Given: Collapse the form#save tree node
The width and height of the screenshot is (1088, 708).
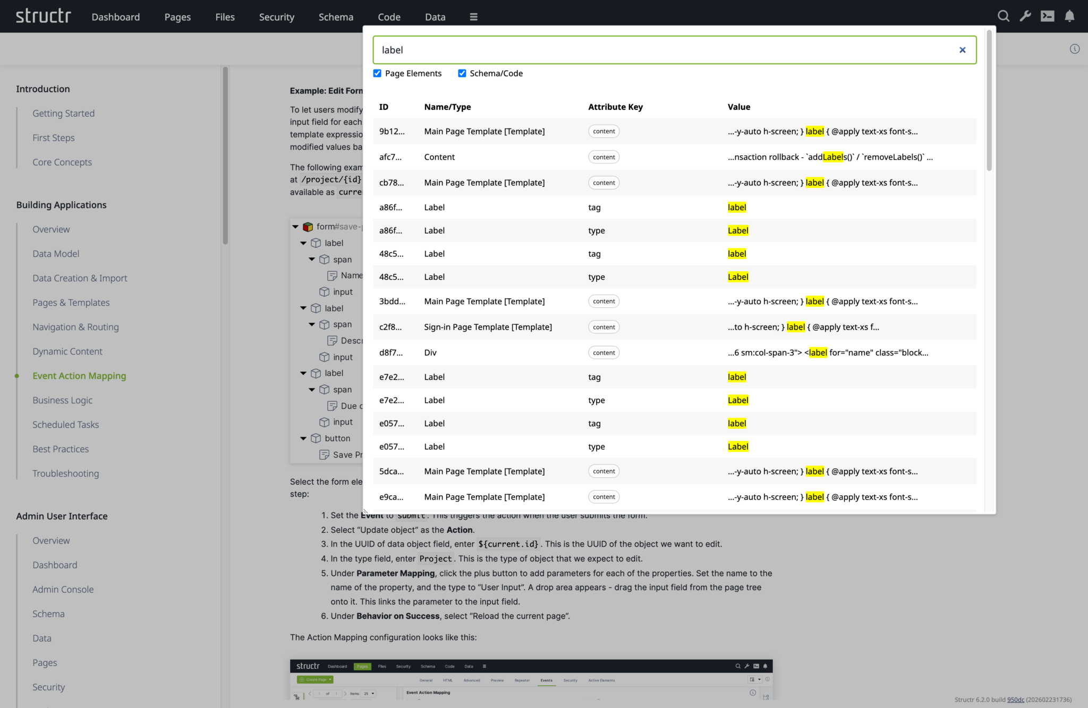Looking at the screenshot, I should click(x=295, y=227).
